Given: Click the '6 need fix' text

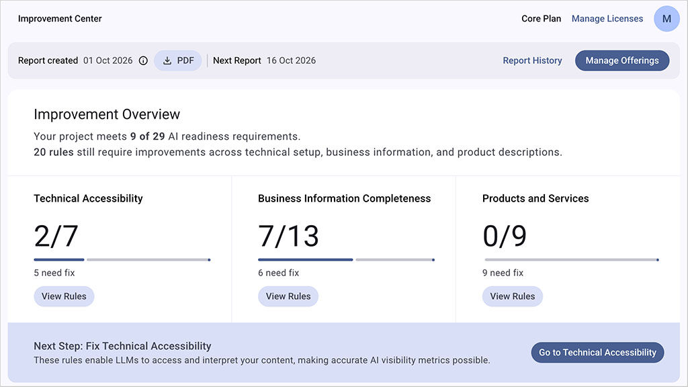Looking at the screenshot, I should [279, 273].
